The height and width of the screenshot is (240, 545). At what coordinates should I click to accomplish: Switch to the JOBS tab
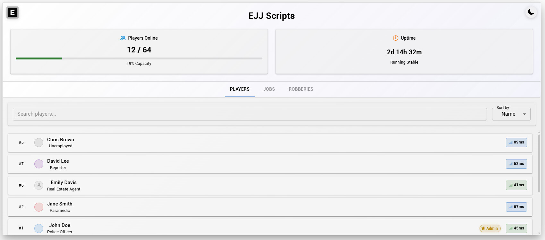(x=269, y=89)
